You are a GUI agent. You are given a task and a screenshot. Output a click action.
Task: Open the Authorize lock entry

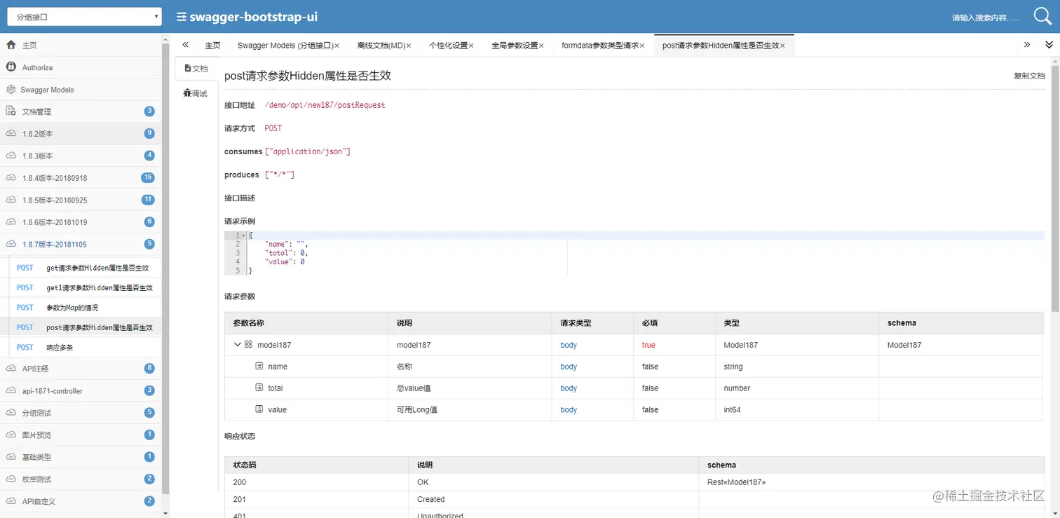(81, 67)
